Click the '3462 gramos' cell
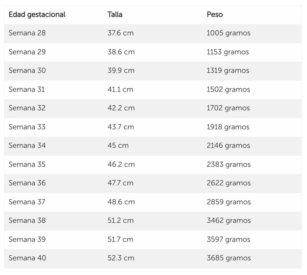 228,220
